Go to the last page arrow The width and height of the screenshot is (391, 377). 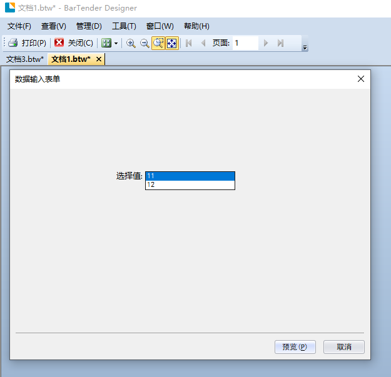pyautogui.click(x=280, y=43)
